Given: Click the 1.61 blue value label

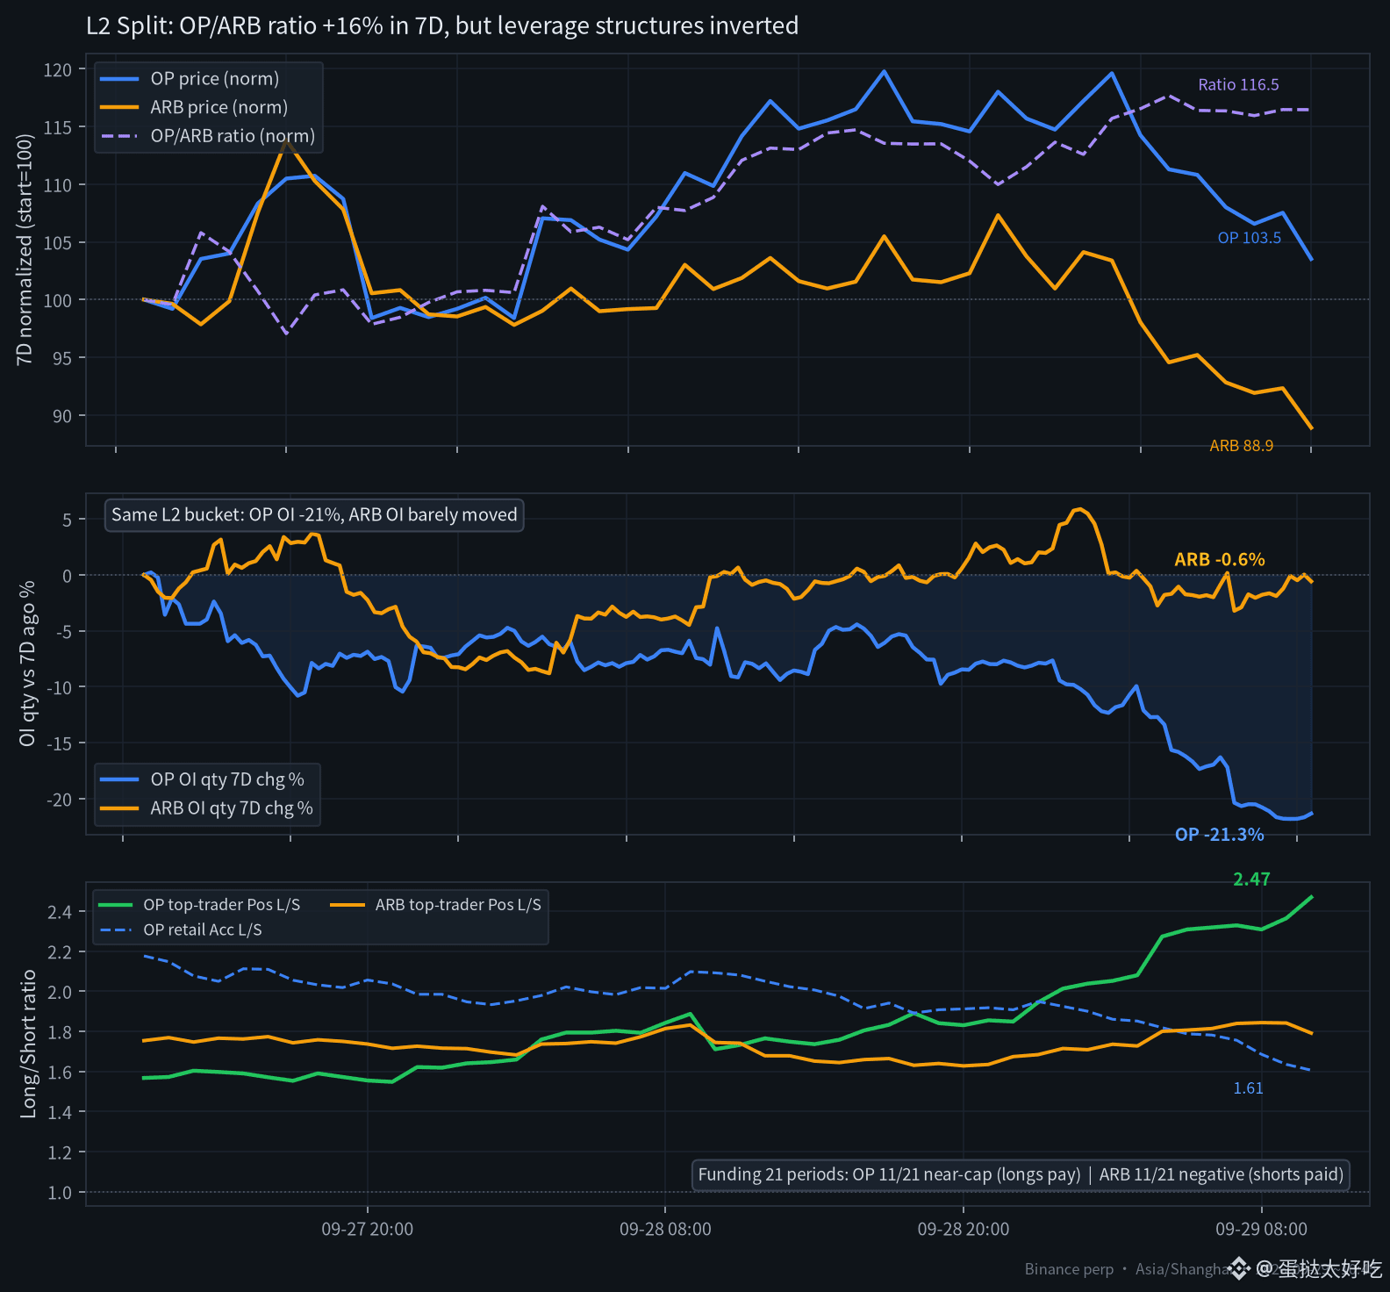Looking at the screenshot, I should click(1248, 1088).
